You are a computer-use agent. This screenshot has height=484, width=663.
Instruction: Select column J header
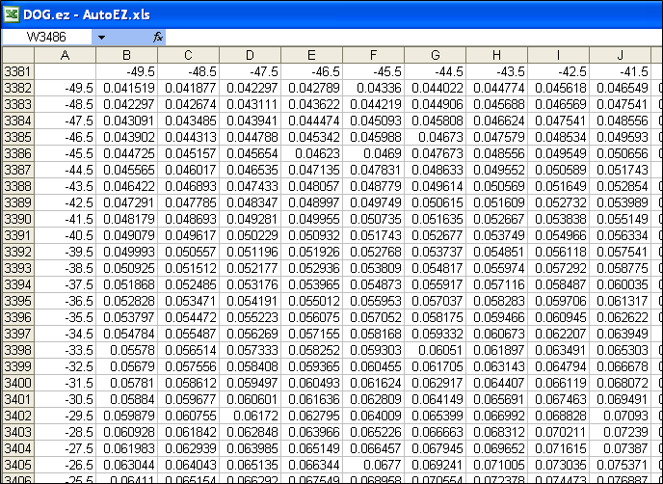click(621, 54)
